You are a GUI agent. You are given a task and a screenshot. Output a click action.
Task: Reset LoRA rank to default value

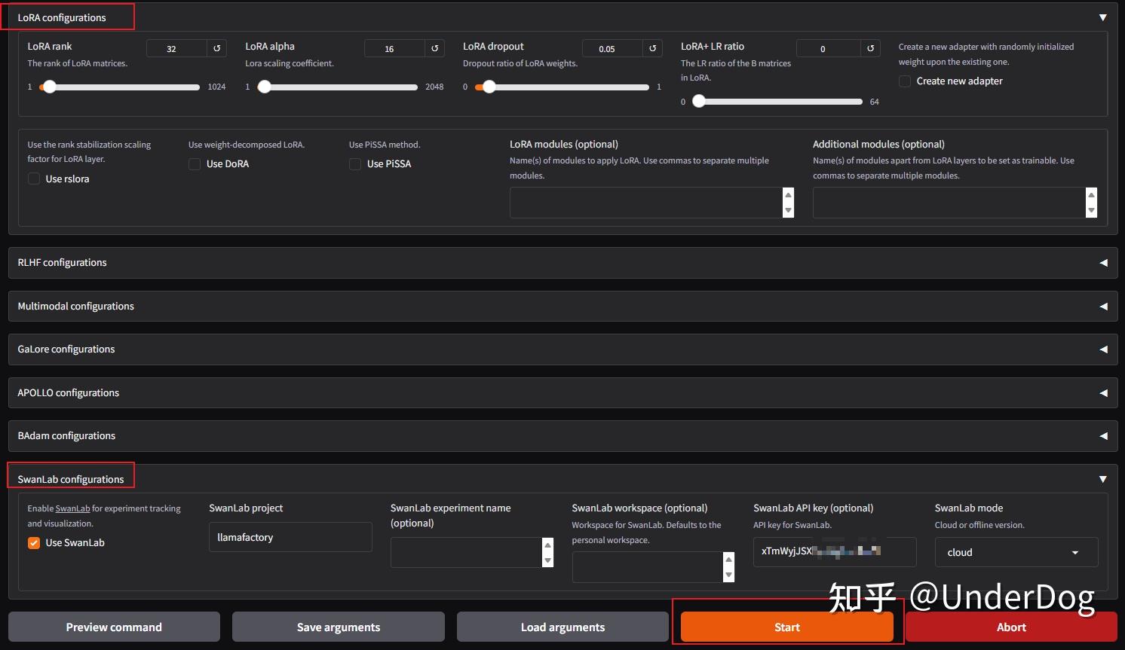pos(216,47)
